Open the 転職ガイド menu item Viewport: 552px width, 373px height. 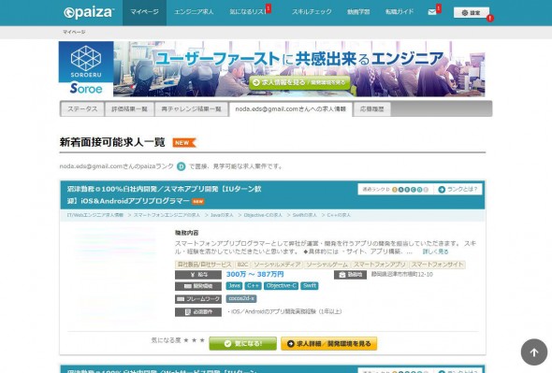coord(399,12)
